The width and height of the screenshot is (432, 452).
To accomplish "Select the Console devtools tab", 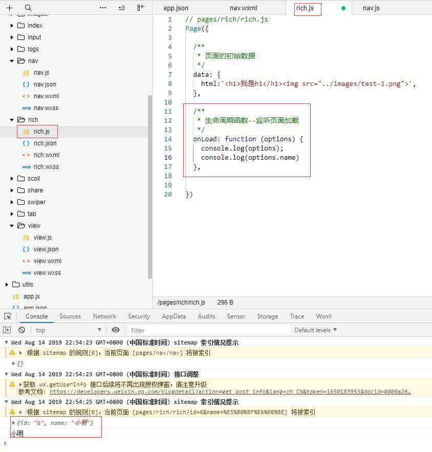I will coord(37,316).
